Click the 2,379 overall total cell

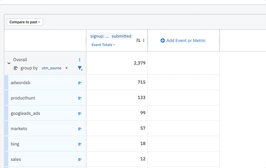(x=117, y=63)
